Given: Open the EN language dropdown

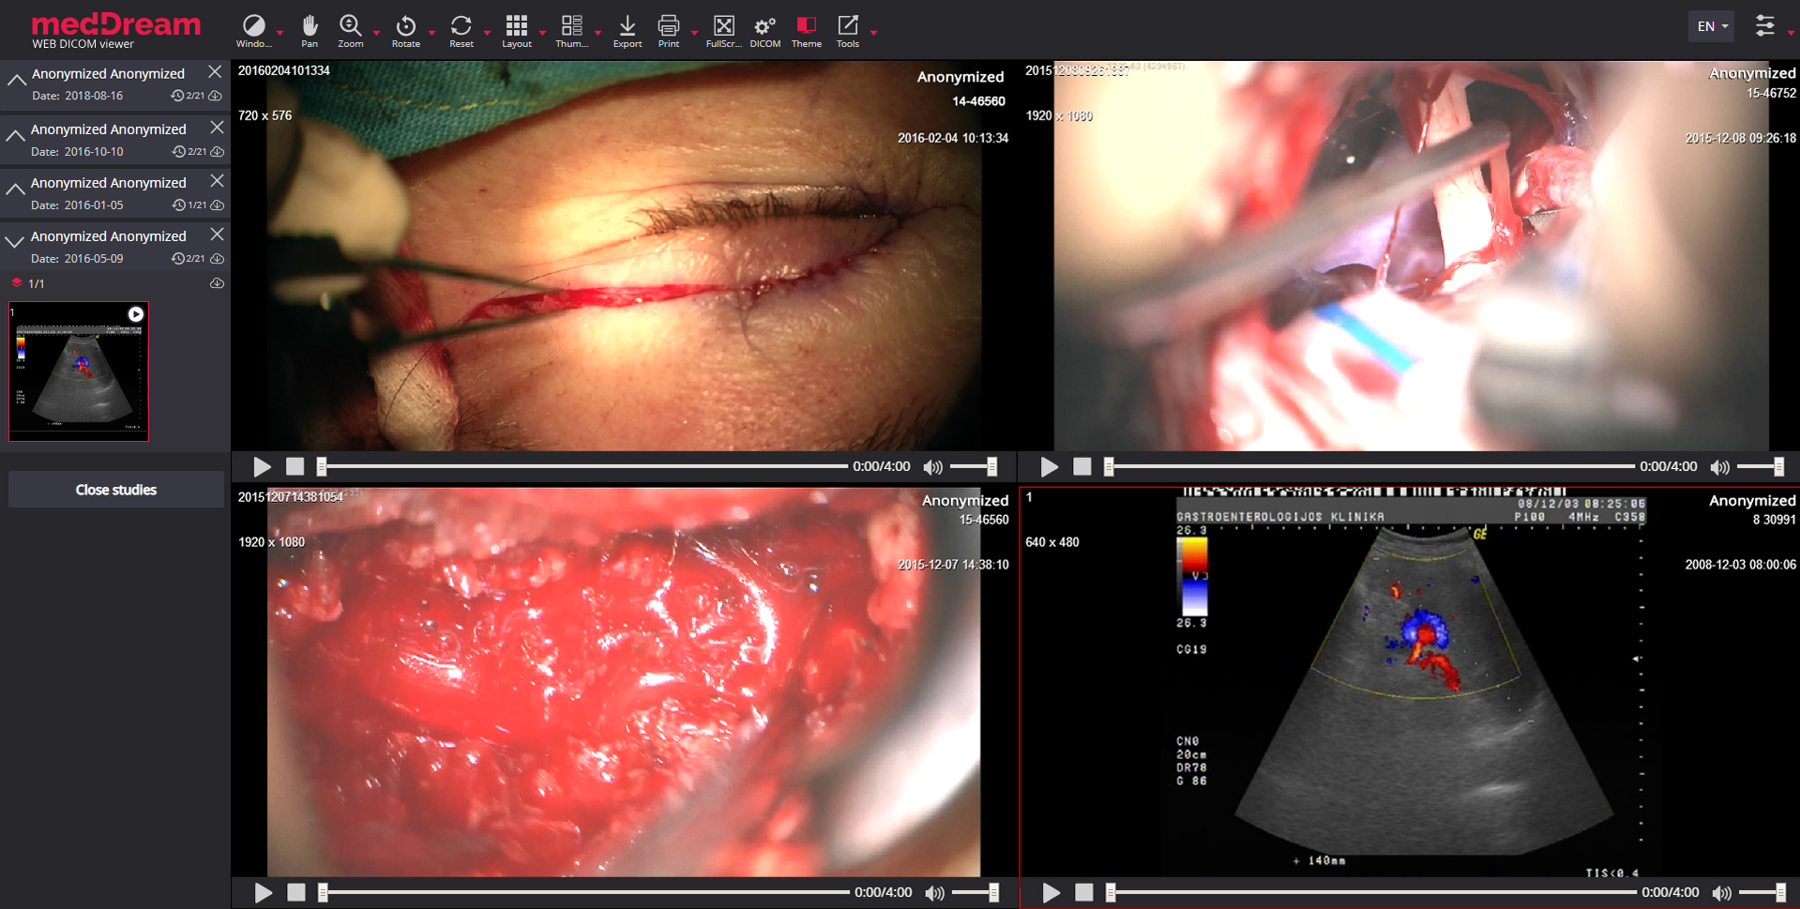Looking at the screenshot, I should (x=1712, y=26).
